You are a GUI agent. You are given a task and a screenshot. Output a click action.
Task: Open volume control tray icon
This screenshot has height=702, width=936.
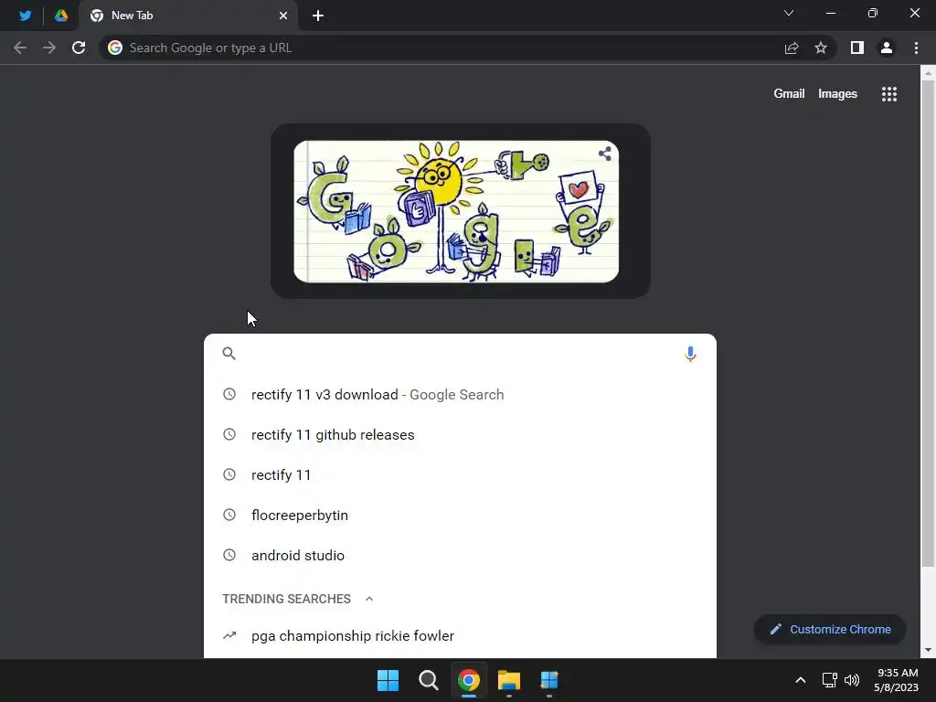coord(852,680)
